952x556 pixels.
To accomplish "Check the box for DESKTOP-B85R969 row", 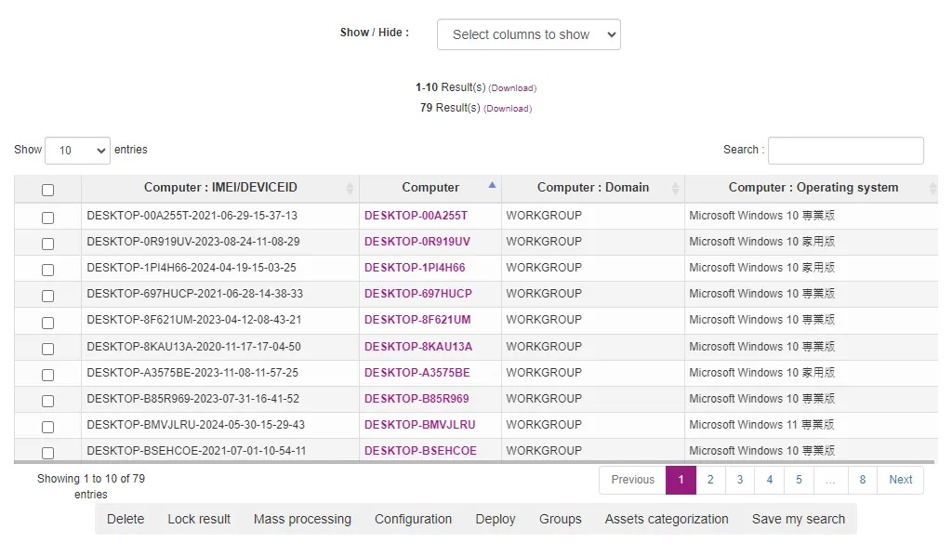I will click(x=47, y=401).
